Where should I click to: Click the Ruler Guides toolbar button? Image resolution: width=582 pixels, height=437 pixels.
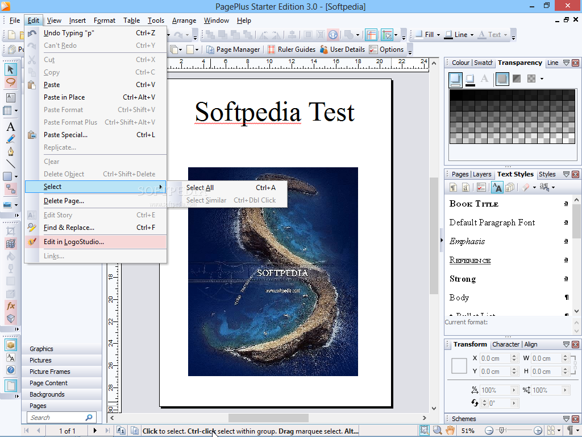pyautogui.click(x=292, y=50)
